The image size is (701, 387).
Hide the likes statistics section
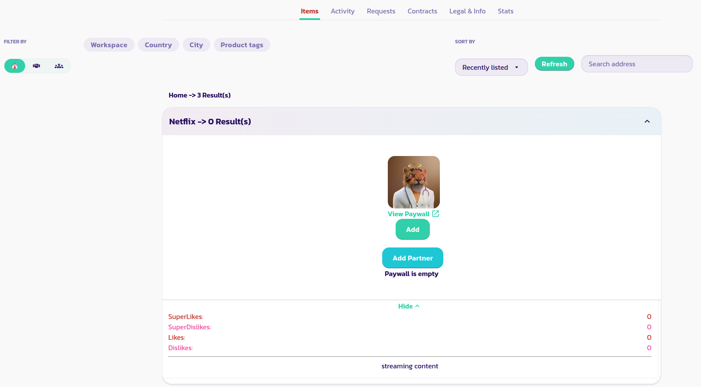409,306
